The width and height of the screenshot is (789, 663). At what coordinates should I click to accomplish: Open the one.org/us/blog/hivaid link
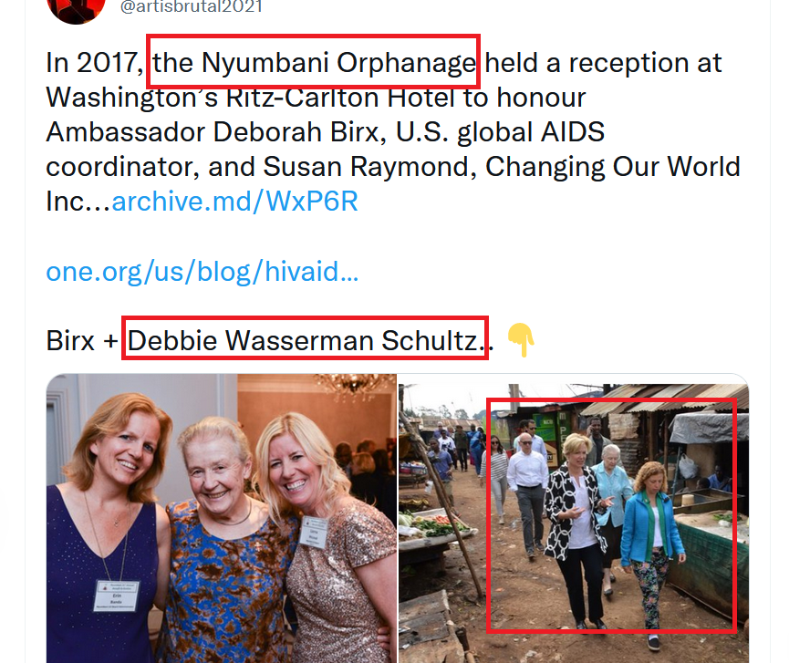(202, 272)
